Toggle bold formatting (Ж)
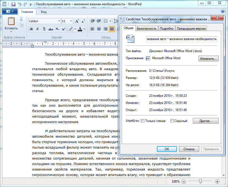 click(x=31, y=29)
